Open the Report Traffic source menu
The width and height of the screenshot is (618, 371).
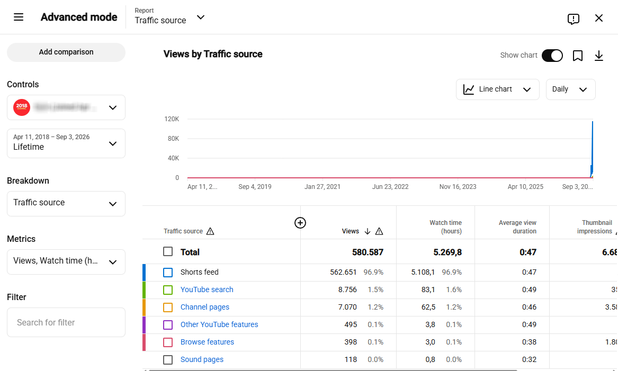170,17
